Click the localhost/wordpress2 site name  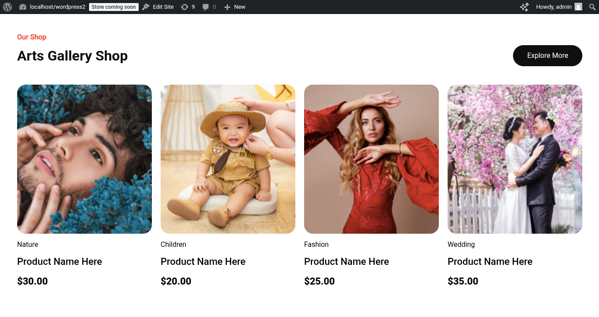point(57,7)
